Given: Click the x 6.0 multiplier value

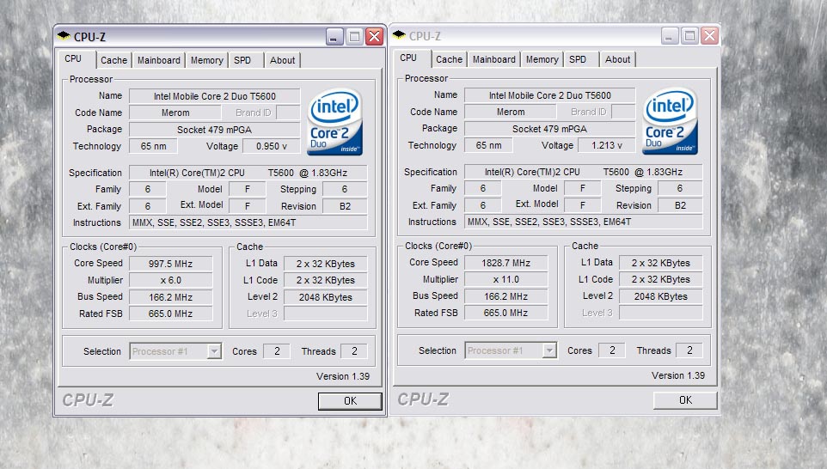Looking at the screenshot, I should point(171,280).
